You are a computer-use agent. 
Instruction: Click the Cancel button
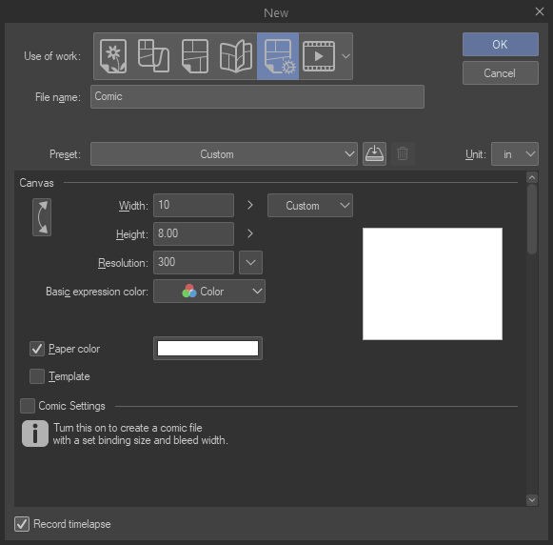501,73
